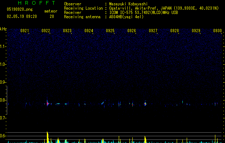Click the 1.0 kHz axis label
This screenshot has width=225, height=143.
pos(3,64)
